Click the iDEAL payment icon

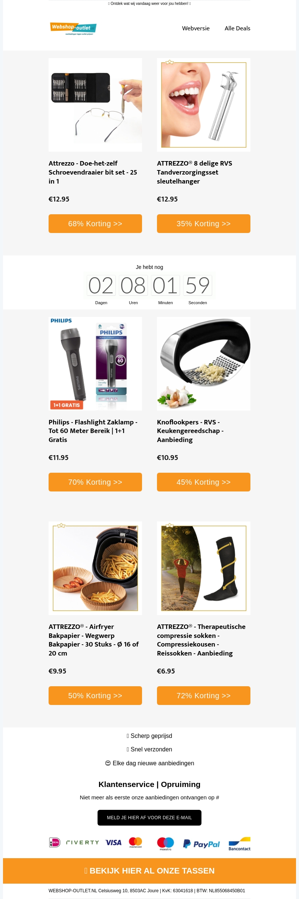(x=55, y=842)
